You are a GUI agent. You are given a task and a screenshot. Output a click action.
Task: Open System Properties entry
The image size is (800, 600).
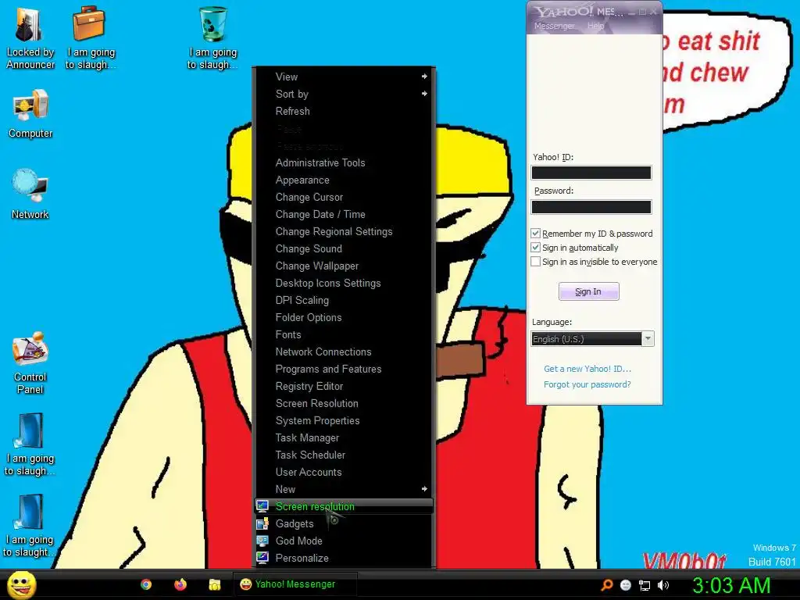345,420
